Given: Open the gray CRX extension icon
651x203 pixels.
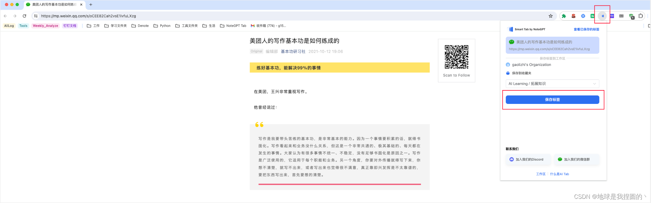Looking at the screenshot, I should [x=621, y=16].
